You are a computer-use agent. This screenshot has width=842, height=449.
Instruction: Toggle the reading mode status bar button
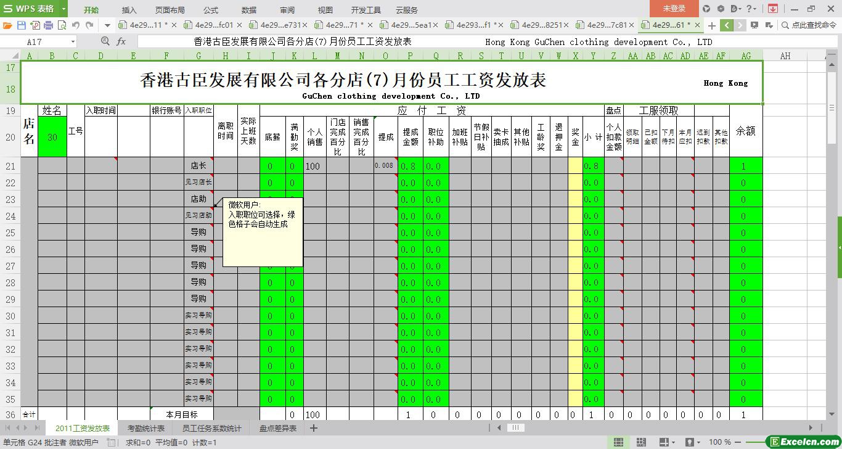coord(664,442)
